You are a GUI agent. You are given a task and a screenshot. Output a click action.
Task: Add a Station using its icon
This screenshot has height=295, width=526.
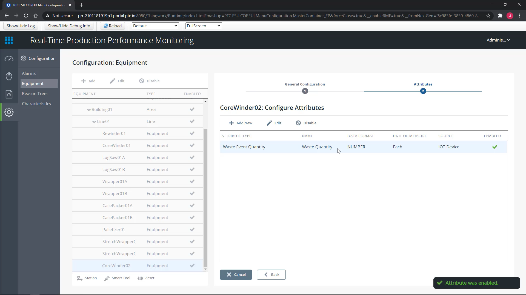(80, 278)
